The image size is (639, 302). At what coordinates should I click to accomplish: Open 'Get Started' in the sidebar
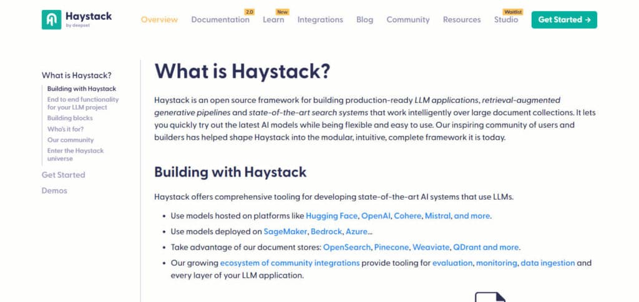[63, 175]
